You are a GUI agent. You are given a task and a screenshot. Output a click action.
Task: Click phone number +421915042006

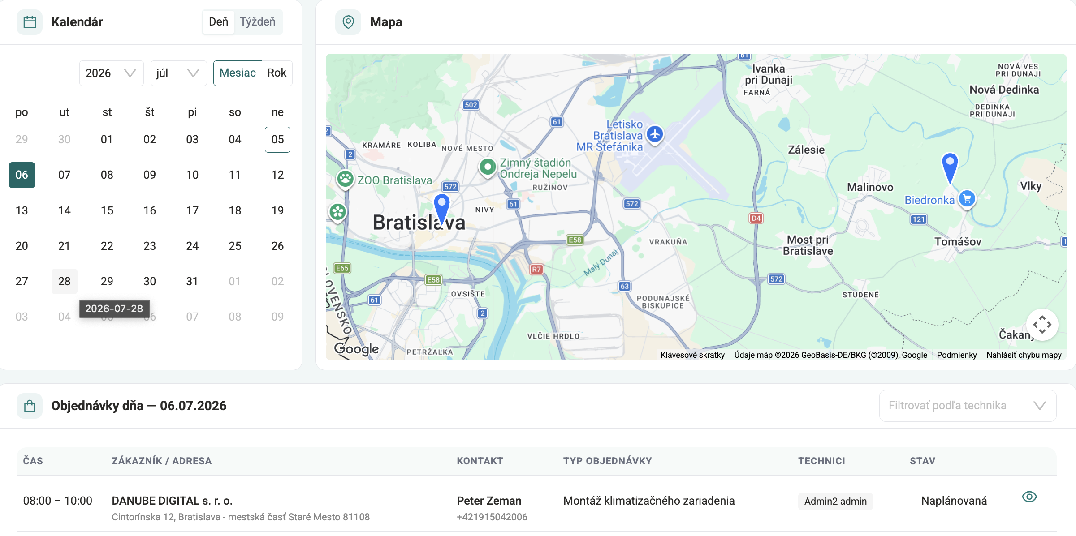tap(492, 517)
